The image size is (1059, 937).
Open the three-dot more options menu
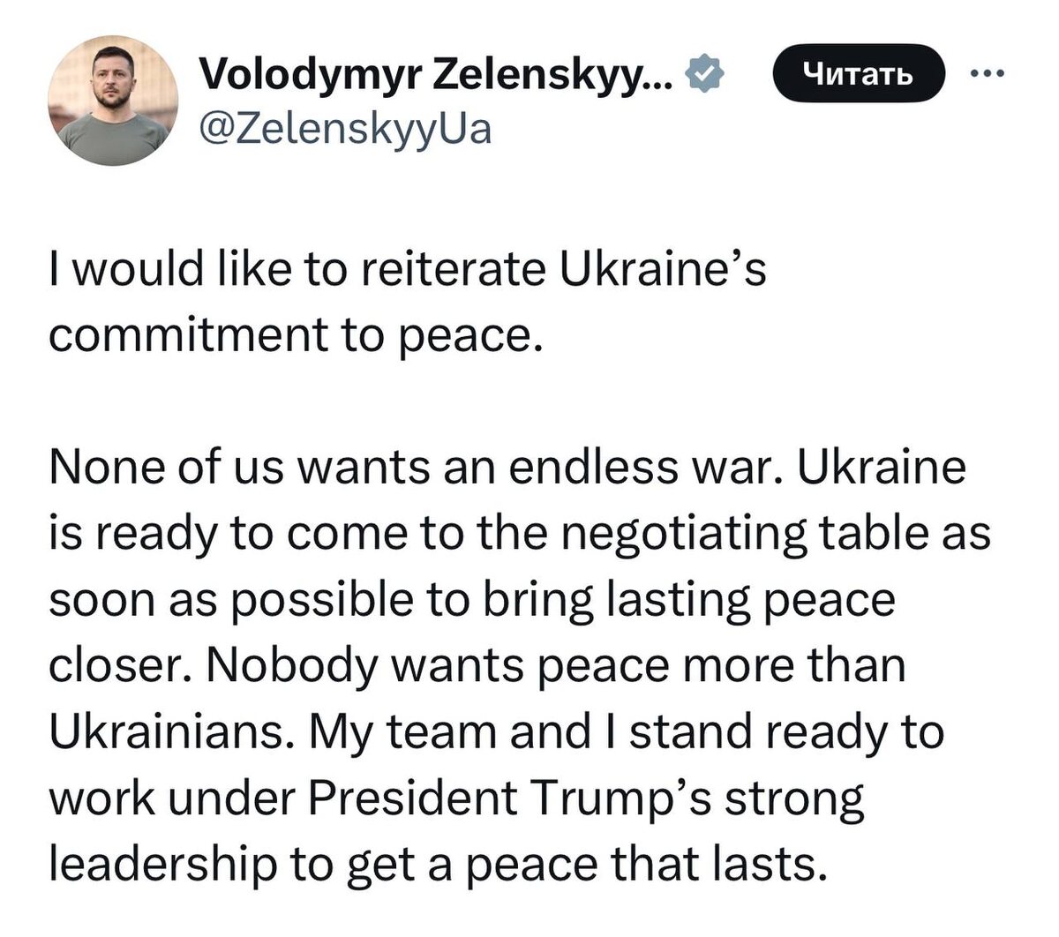click(x=987, y=74)
